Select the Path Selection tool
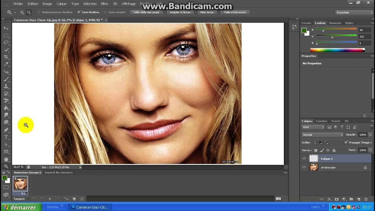 click(6, 144)
